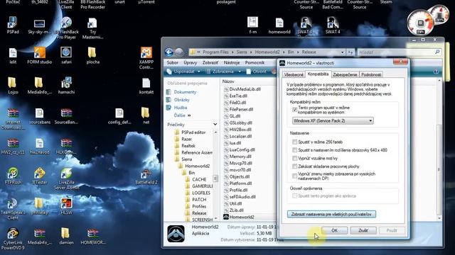Select the HOMEWOR... archive on desktop
Viewport: 455px width, 255px height.
(x=93, y=236)
